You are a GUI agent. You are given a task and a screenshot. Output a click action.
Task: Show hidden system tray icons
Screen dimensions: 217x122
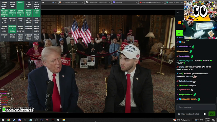coord(193,120)
